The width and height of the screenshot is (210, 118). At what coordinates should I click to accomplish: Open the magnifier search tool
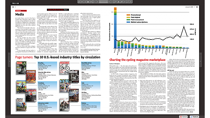point(116,2)
